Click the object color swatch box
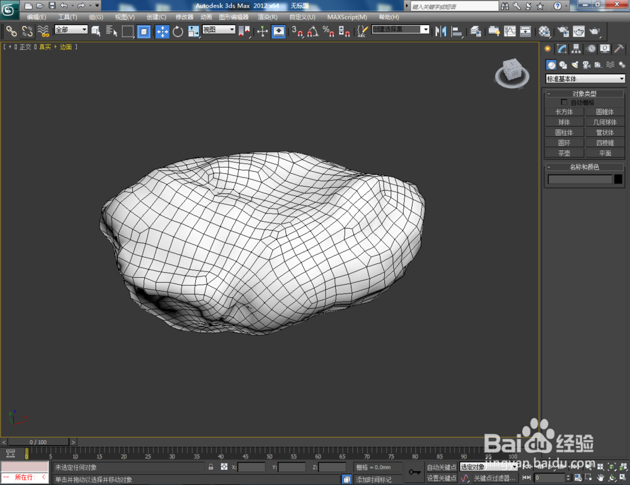This screenshot has height=485, width=630. pos(617,180)
